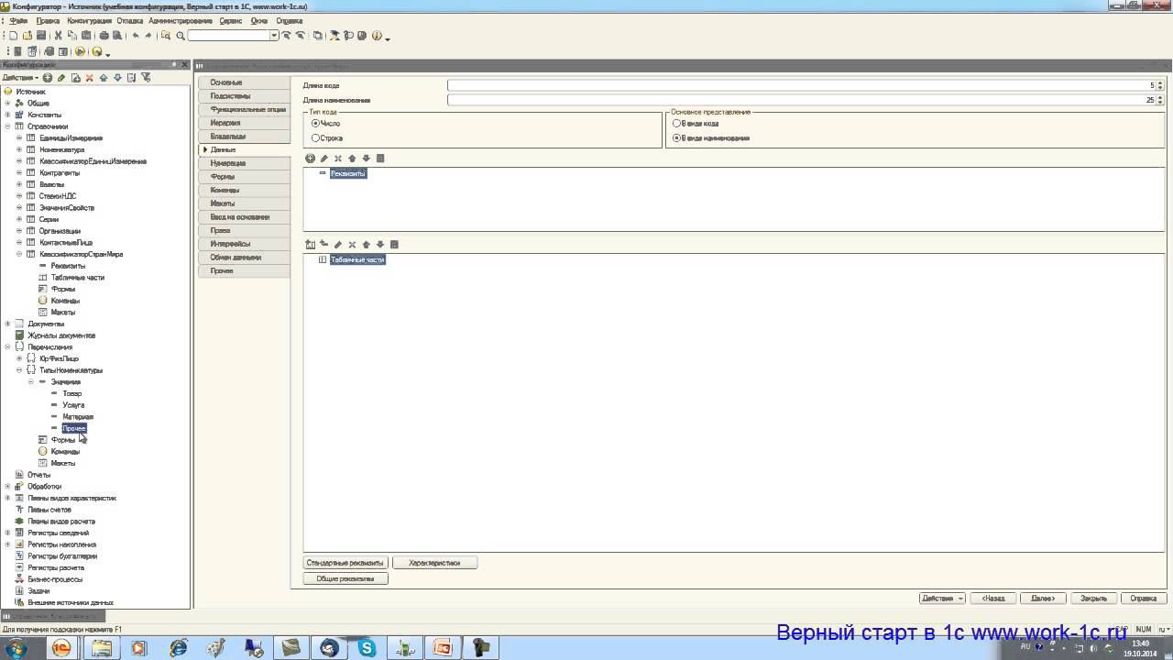The height and width of the screenshot is (660, 1173).
Task: Click the magnifier Search icon in main toolbar
Action: point(181,36)
